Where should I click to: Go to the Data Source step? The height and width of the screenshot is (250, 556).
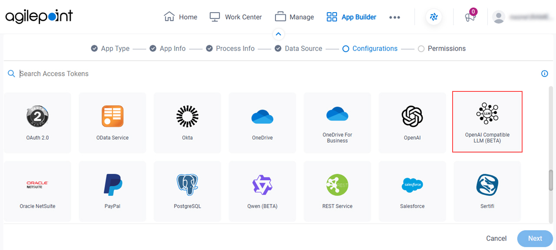coord(298,49)
